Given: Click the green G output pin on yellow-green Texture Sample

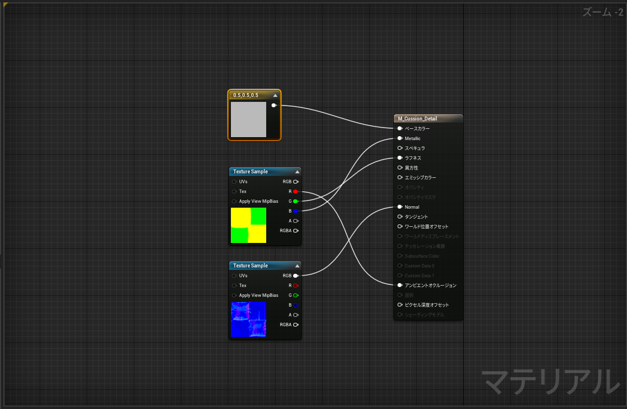Looking at the screenshot, I should (296, 201).
